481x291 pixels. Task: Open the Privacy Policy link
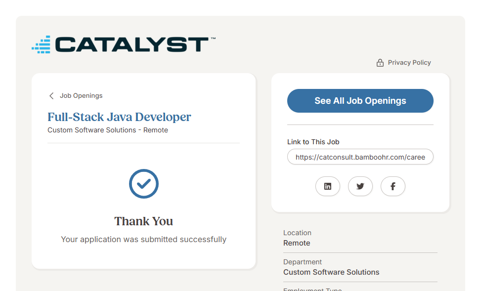(409, 63)
